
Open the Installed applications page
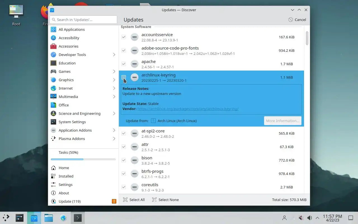83,176
